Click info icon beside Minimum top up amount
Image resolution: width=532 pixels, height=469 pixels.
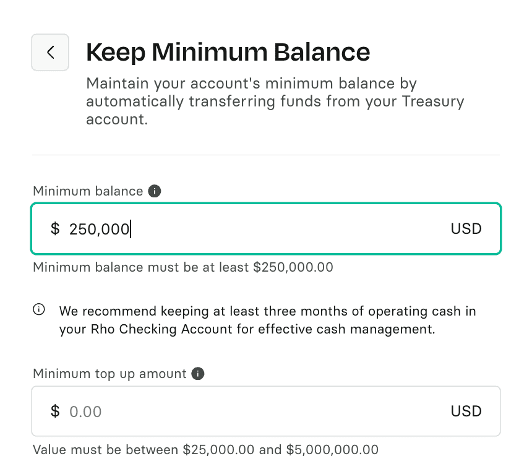tap(198, 374)
